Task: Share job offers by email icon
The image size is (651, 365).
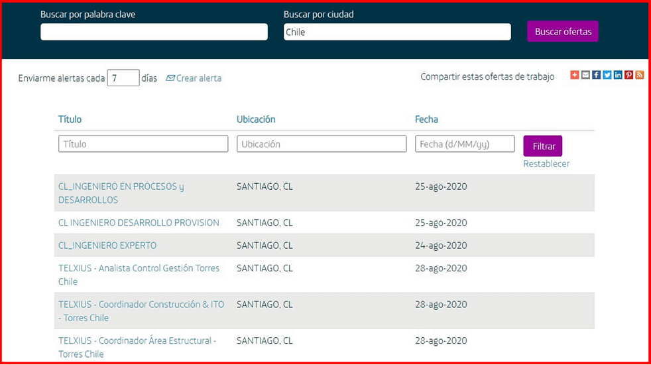Action: tap(585, 75)
